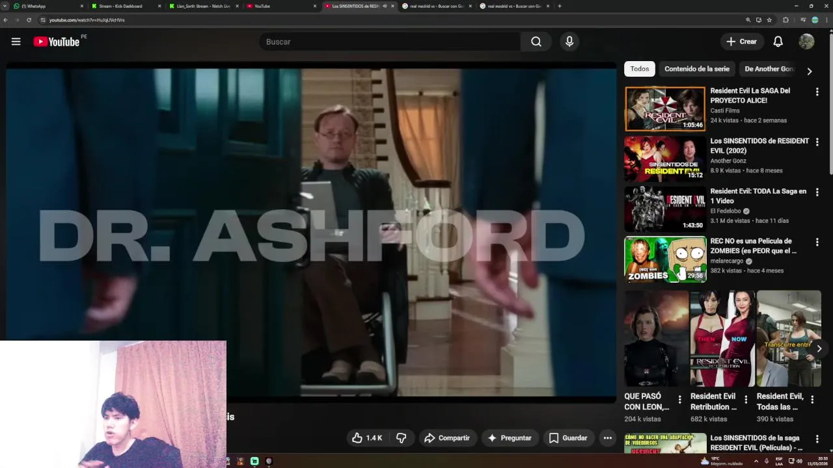Open the browser extensions puzzle icon
The width and height of the screenshot is (833, 468).
pos(785,20)
